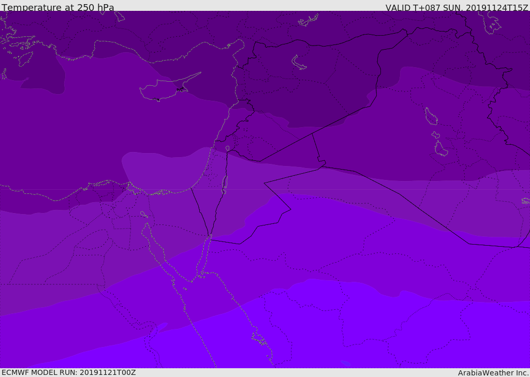Click the ECMWF MODEL RUN label
The image size is (530, 377).
tap(68, 372)
